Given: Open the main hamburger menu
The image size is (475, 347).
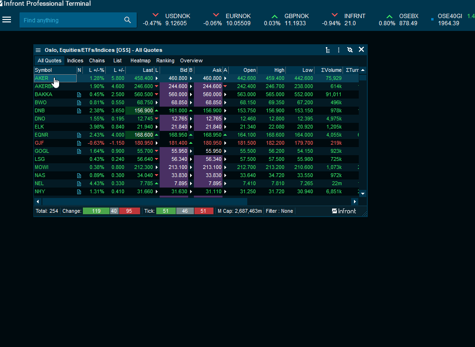Looking at the screenshot, I should (7, 20).
